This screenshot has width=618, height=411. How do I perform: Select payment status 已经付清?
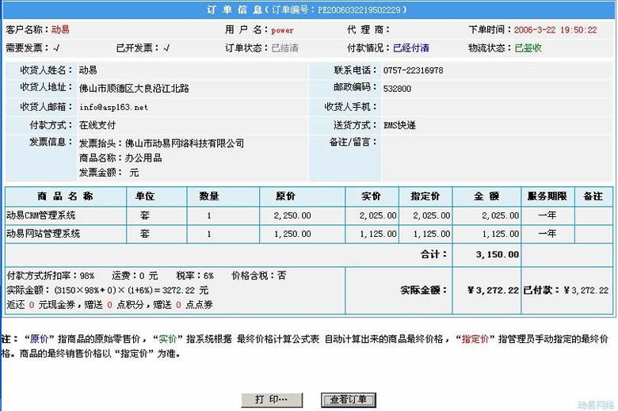(411, 48)
